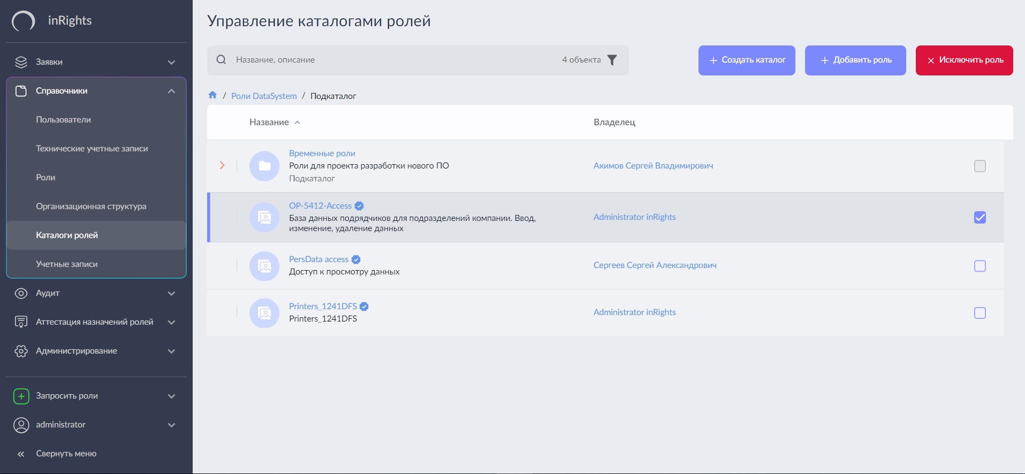The image size is (1025, 474).
Task: Click the home breadcrumb icon
Action: click(x=212, y=95)
